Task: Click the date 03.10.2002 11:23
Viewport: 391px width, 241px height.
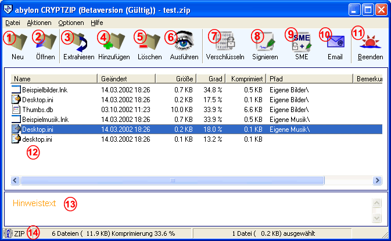Action: pyautogui.click(x=125, y=110)
